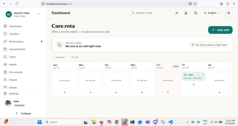Click the People users icon
The image size is (238, 126).
pyautogui.click(x=5, y=80)
